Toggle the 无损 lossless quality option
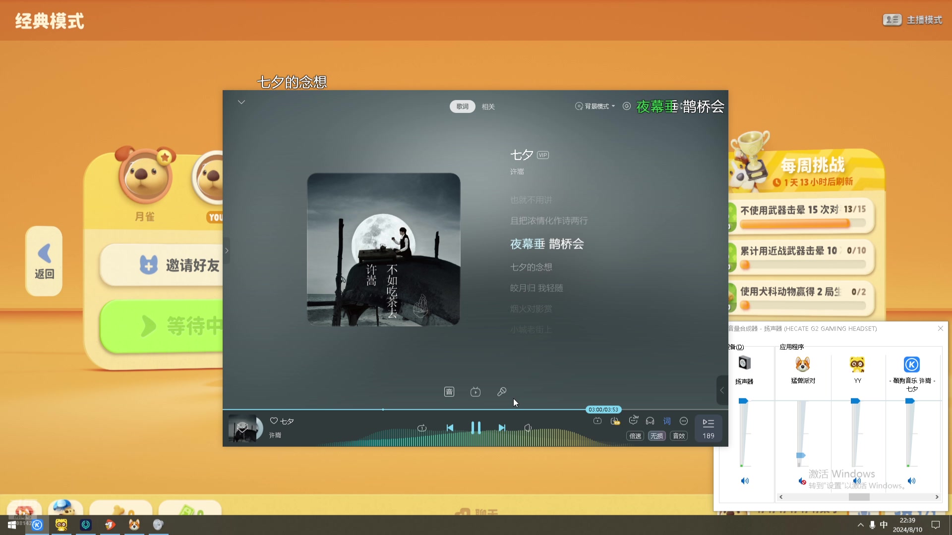The image size is (952, 535). pos(656,436)
